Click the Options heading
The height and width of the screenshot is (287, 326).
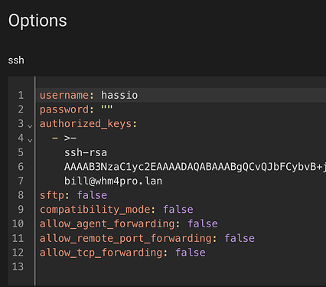click(x=37, y=21)
